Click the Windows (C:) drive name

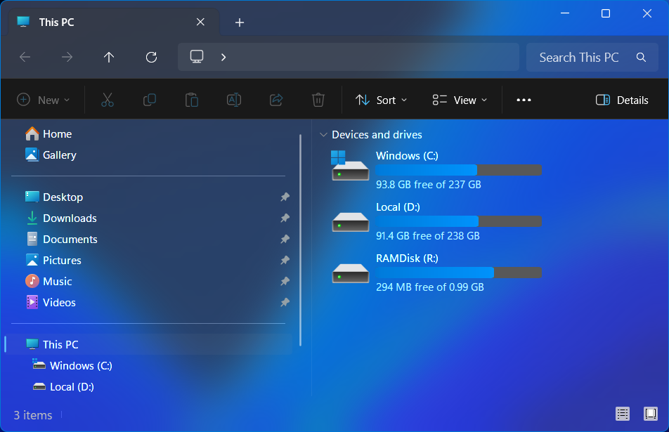tap(407, 156)
